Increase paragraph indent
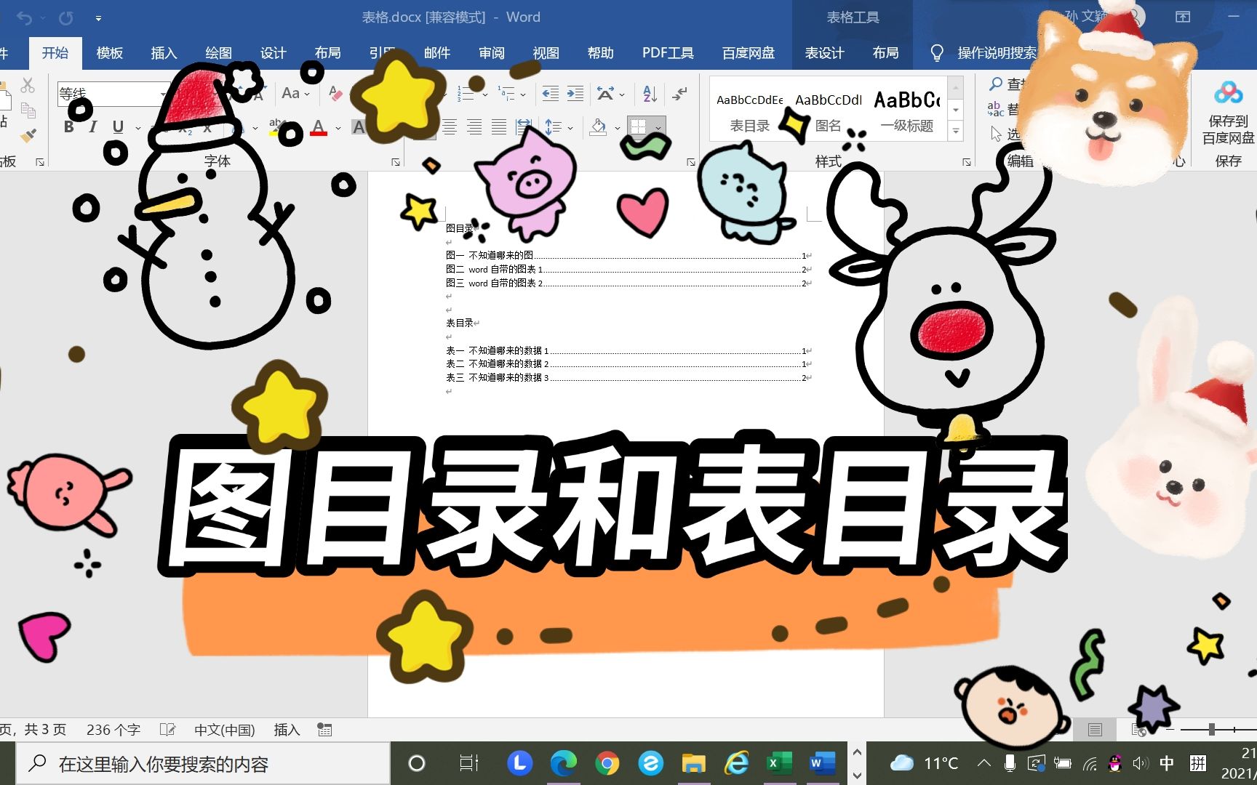This screenshot has height=785, width=1257. click(x=575, y=93)
